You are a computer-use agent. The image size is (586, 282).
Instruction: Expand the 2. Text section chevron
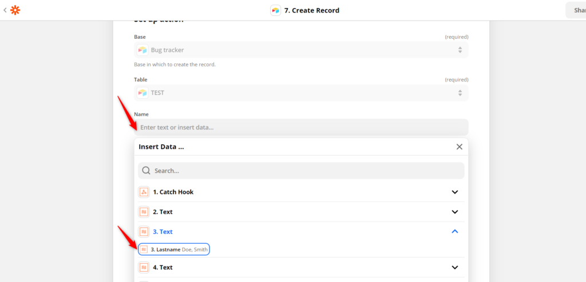[455, 212]
